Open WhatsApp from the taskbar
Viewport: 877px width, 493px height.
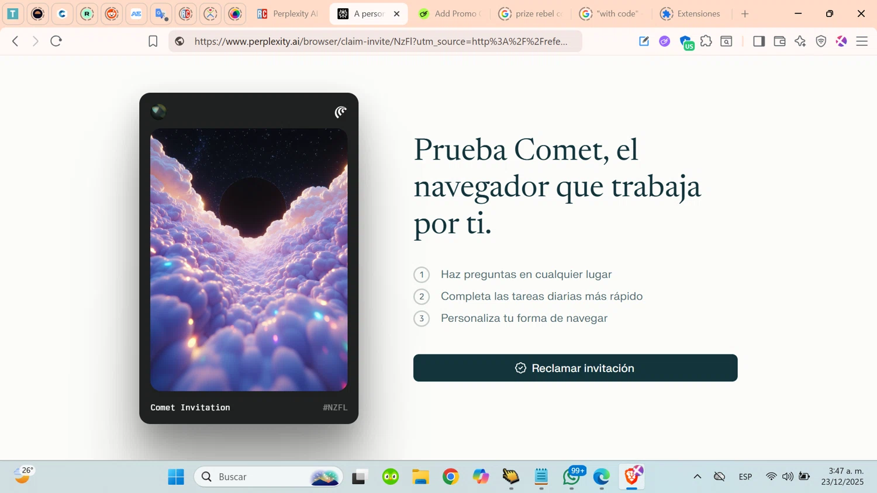(572, 477)
